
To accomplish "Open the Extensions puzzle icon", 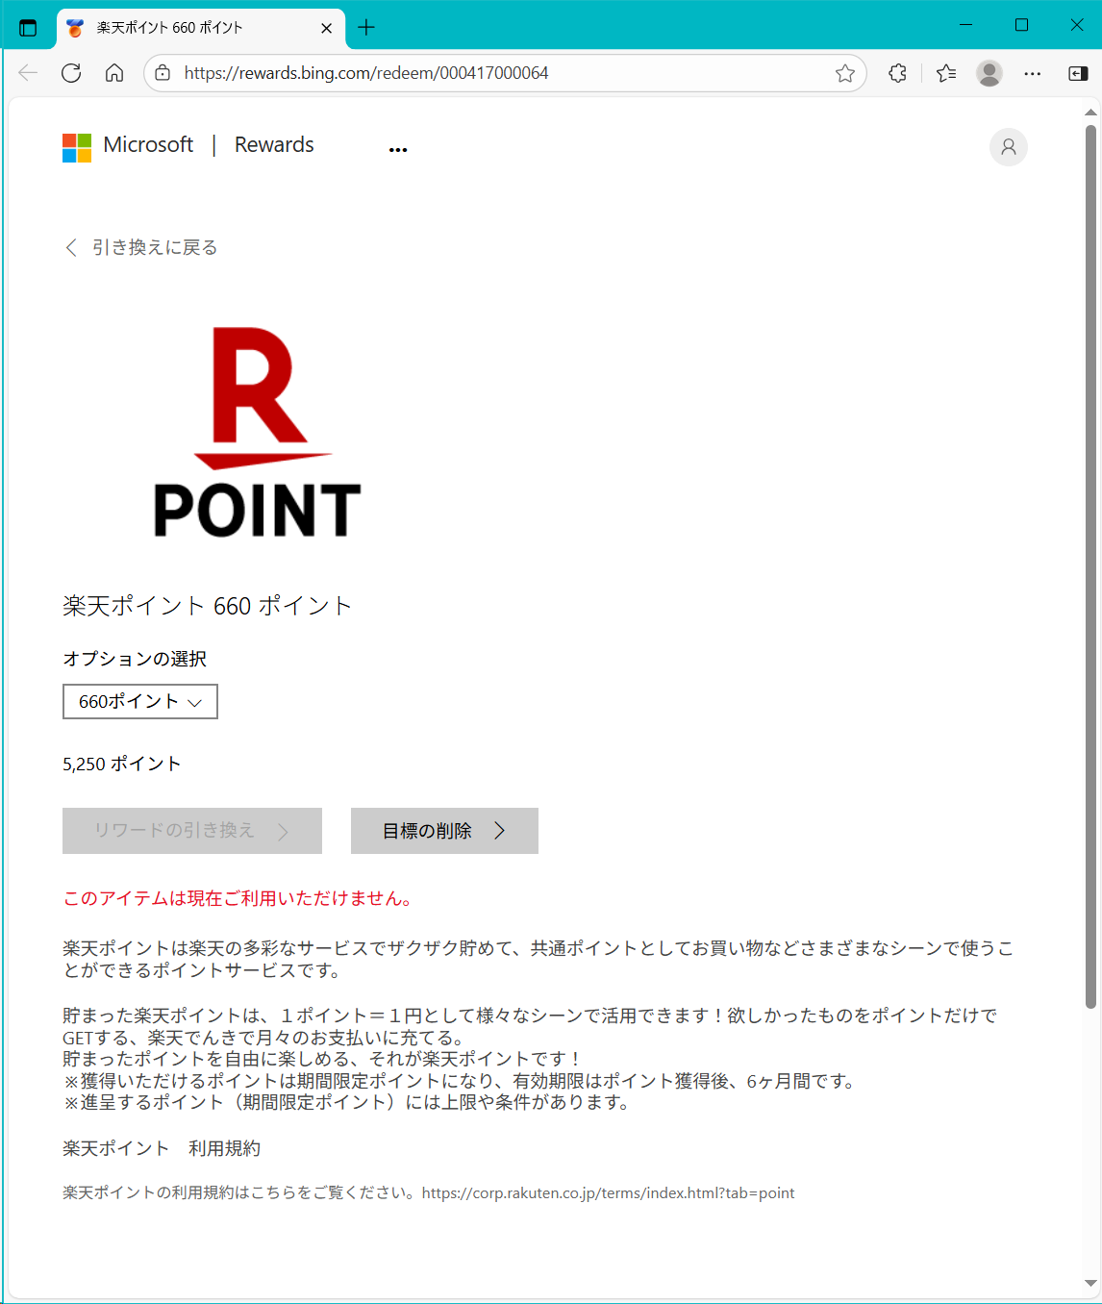I will coord(897,73).
